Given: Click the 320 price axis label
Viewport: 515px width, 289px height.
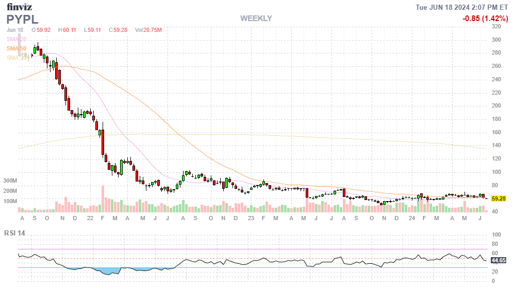Looking at the screenshot, I should pos(497,27).
